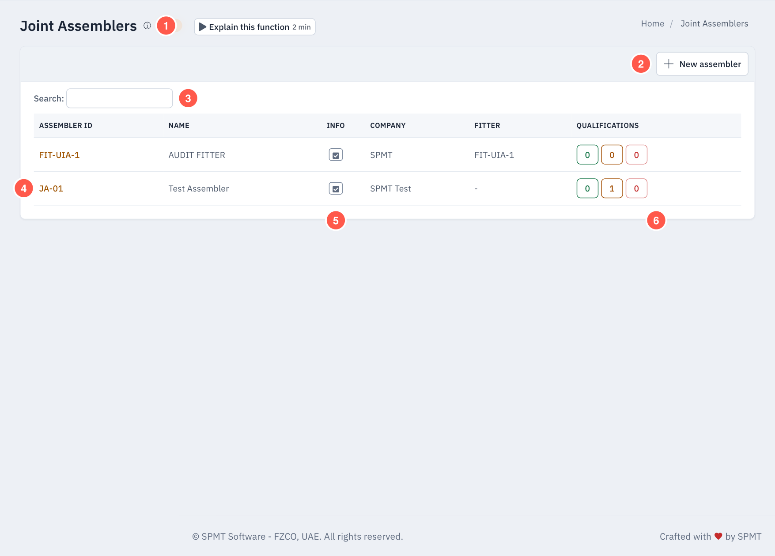Click green qualification badge in FIT-UIA-1 row
This screenshot has height=556, width=775.
[587, 155]
